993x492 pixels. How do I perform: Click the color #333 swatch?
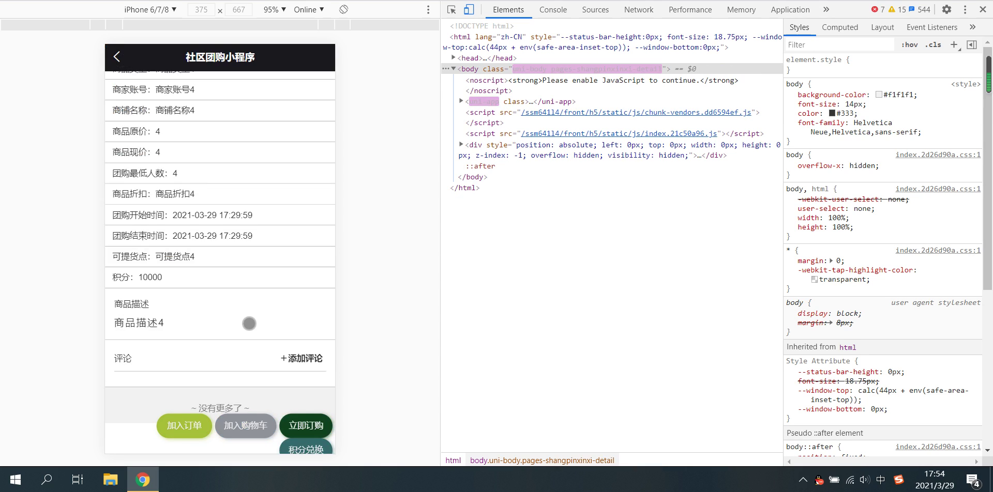[832, 113]
